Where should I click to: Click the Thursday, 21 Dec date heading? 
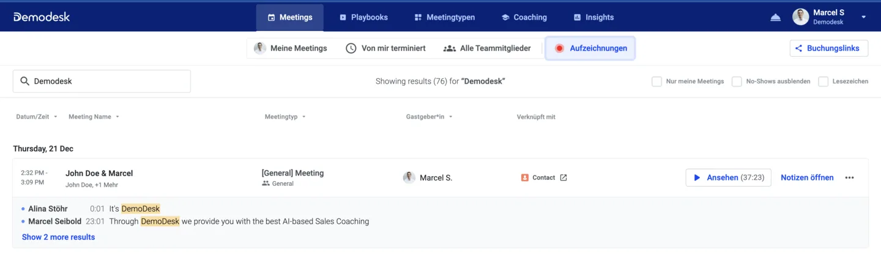[x=43, y=149]
